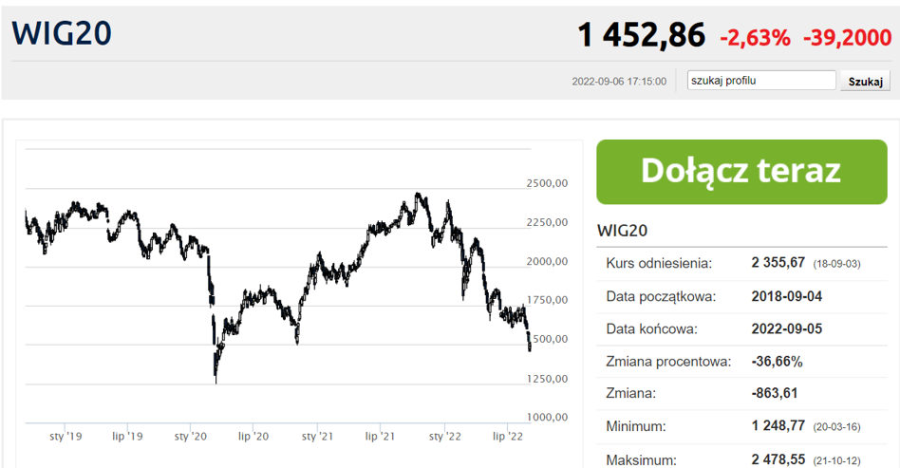The height and width of the screenshot is (468, 900).
Task: Click the -39,2000 point change value
Action: 847,38
